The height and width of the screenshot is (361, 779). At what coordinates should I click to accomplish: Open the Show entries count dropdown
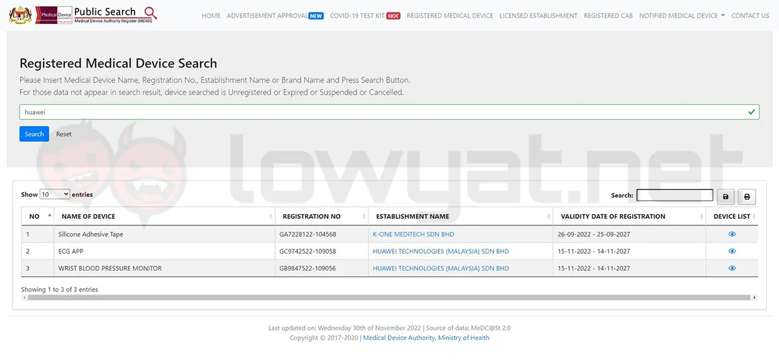55,194
